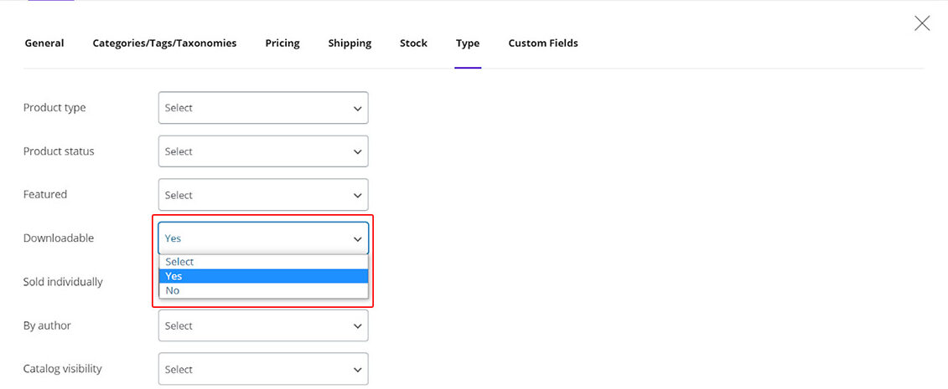The width and height of the screenshot is (948, 389).
Task: Expand the Featured select box
Action: coord(262,195)
